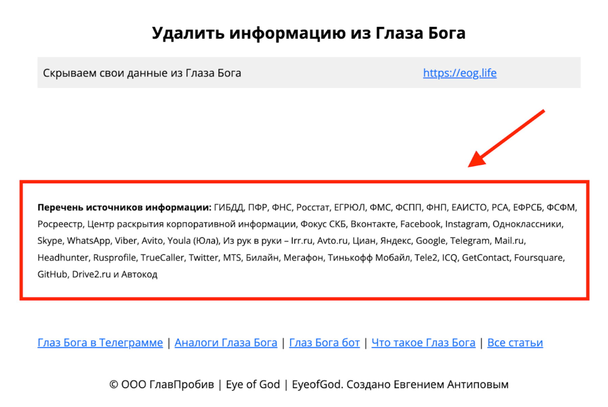
Task: Click 'GitHub' in the sources list
Action: (52, 274)
